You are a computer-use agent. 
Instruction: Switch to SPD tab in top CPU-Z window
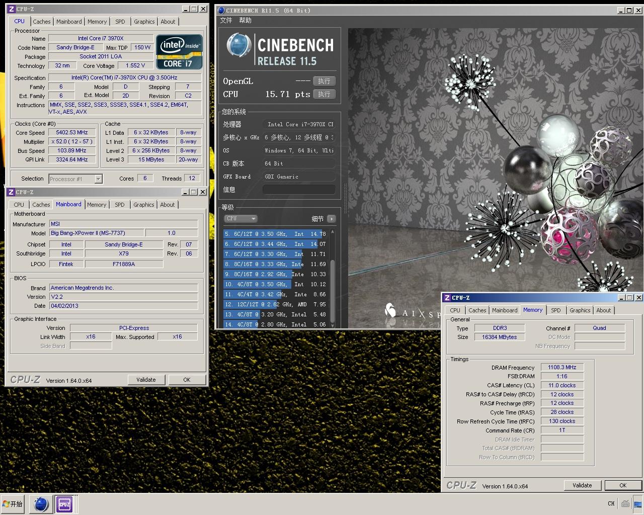click(120, 22)
